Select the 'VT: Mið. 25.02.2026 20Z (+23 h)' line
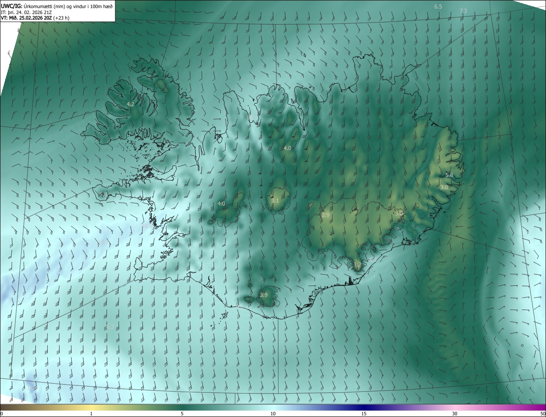546x417 pixels. pyautogui.click(x=35, y=18)
